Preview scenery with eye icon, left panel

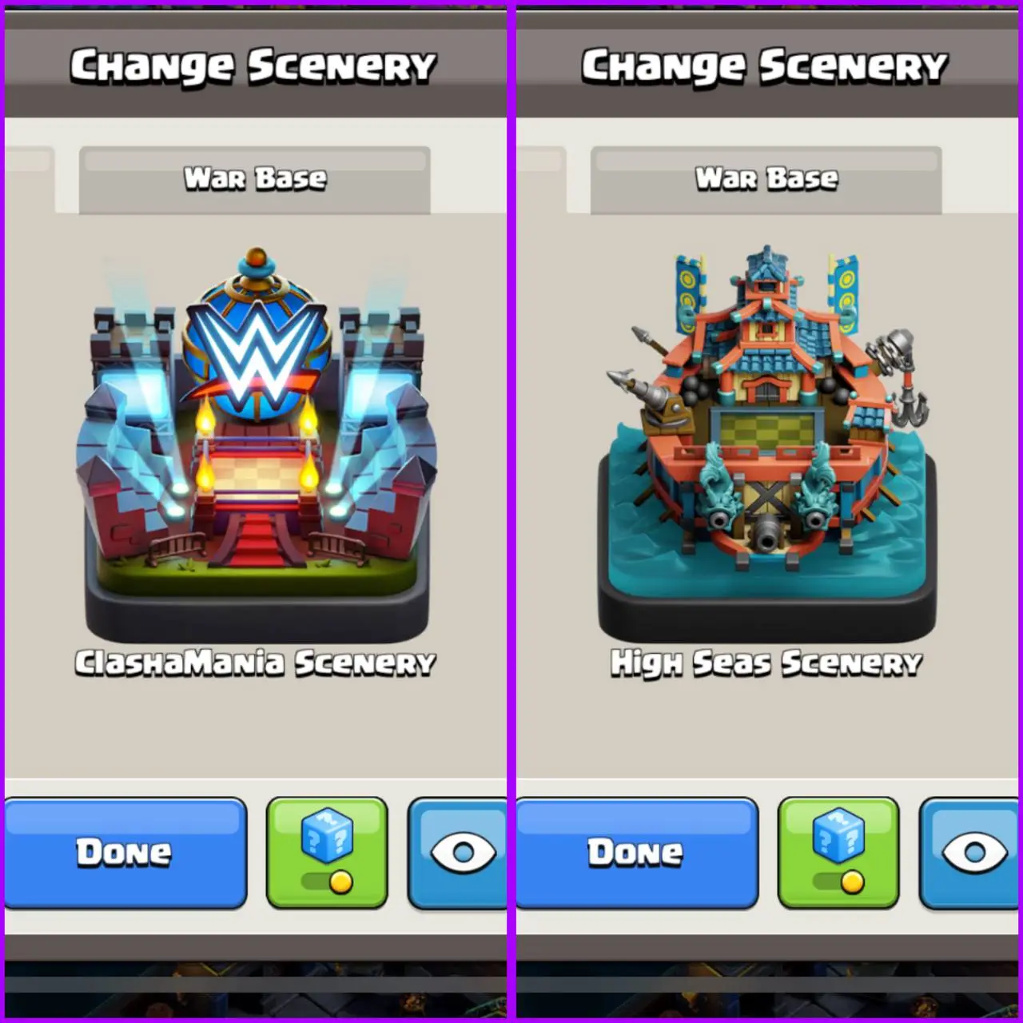pos(457,853)
